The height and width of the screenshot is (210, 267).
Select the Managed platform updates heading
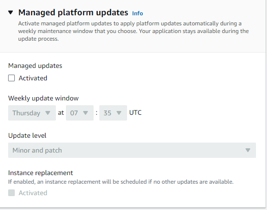[73, 12]
